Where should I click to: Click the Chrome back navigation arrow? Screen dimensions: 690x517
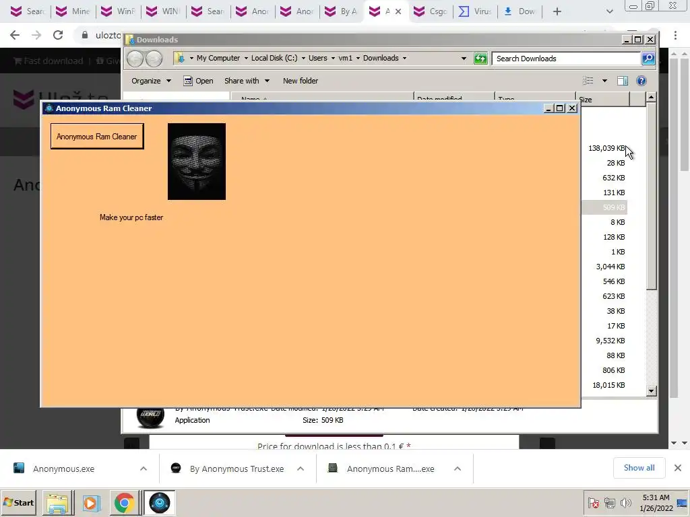[x=15, y=35]
